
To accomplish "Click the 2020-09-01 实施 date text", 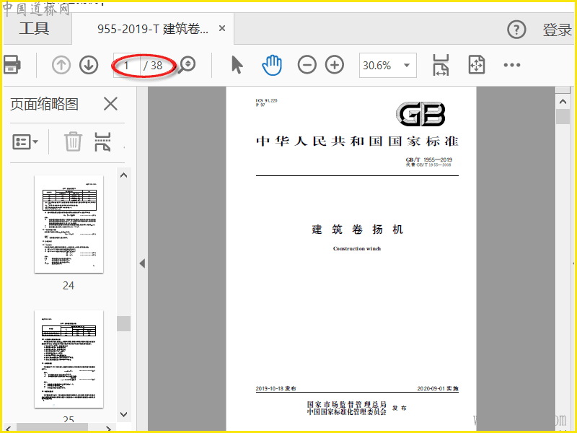I will [x=438, y=388].
